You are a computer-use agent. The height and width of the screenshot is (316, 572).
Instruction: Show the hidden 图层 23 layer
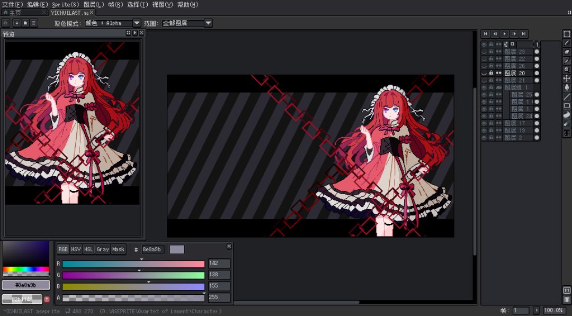[484, 51]
